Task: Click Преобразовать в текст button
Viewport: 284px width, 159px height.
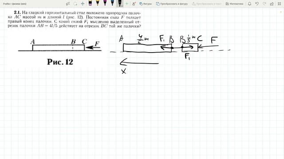Action: (207, 4)
